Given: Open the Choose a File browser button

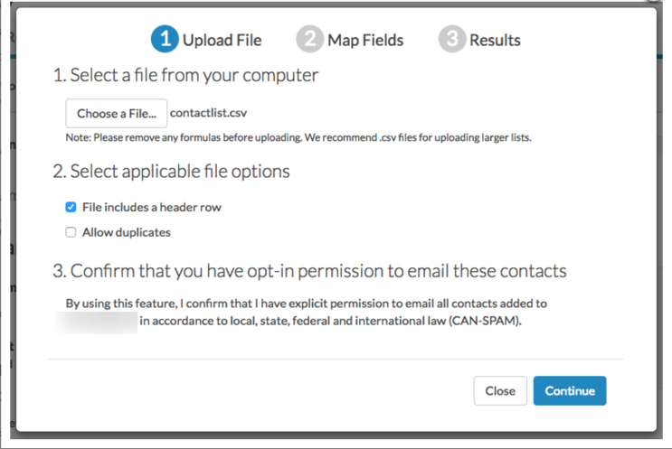Looking at the screenshot, I should coord(116,114).
